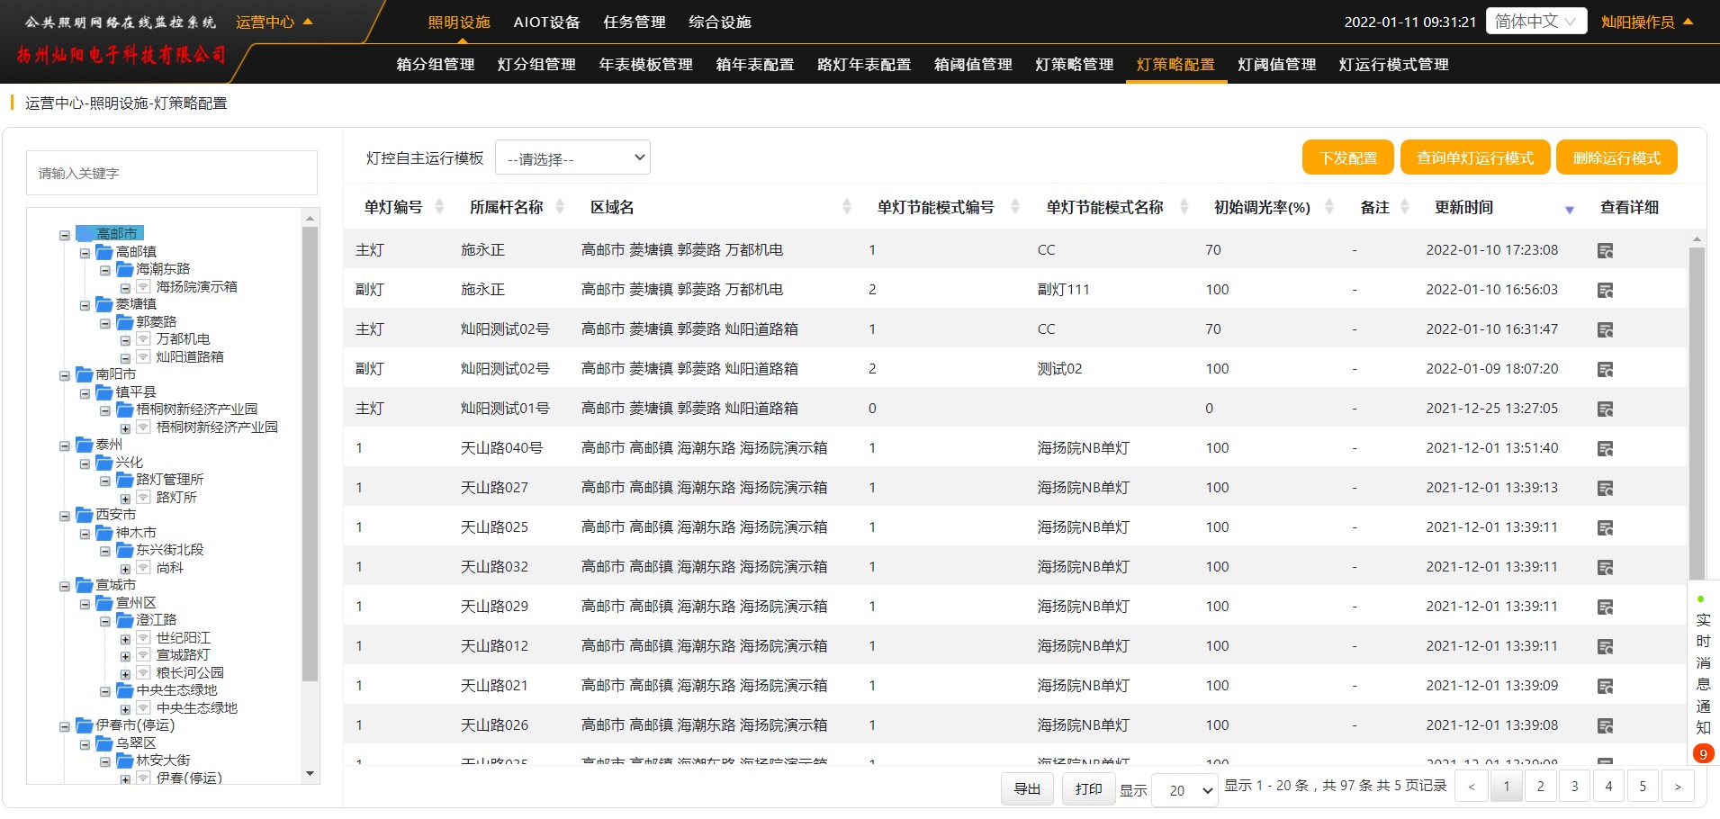Click detail icon for 天山路026 row

(1605, 726)
